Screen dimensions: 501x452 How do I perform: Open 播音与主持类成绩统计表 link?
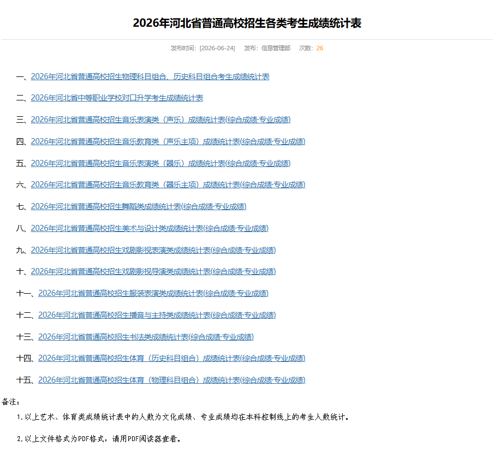pyautogui.click(x=157, y=315)
